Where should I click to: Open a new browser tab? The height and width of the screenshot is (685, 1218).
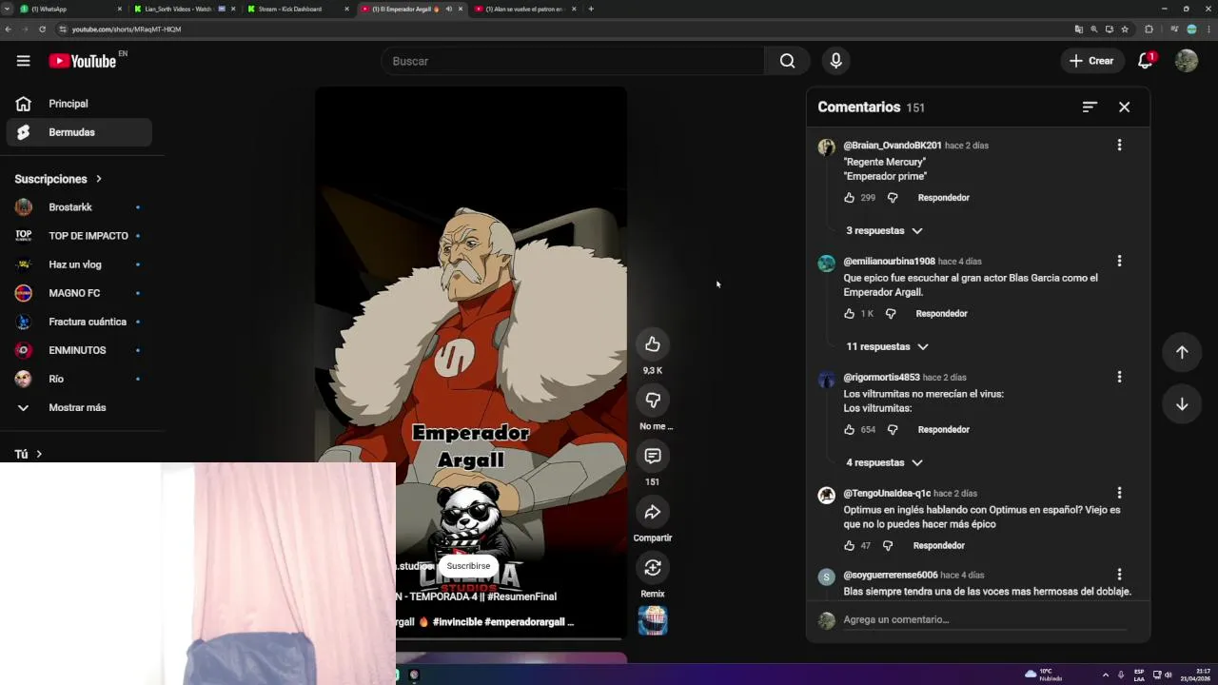coord(591,9)
